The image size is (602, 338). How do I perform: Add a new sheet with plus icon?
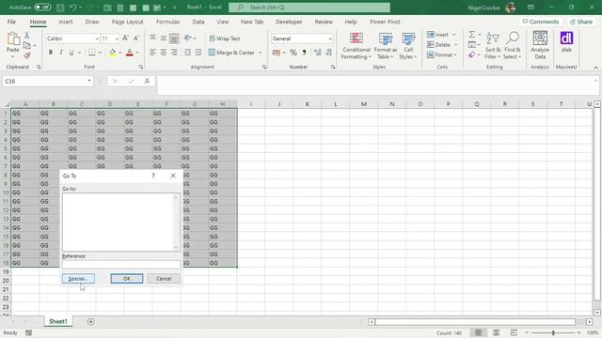90,321
